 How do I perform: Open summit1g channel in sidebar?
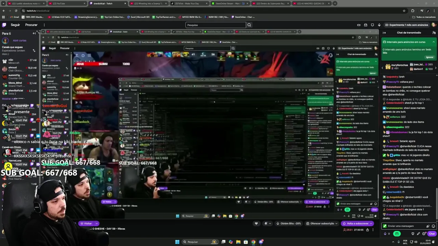[19, 77]
